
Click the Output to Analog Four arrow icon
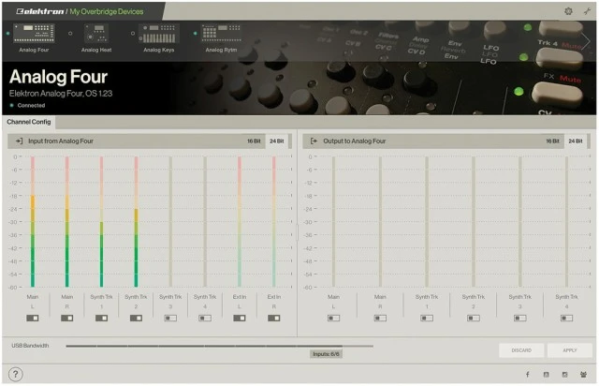point(314,141)
